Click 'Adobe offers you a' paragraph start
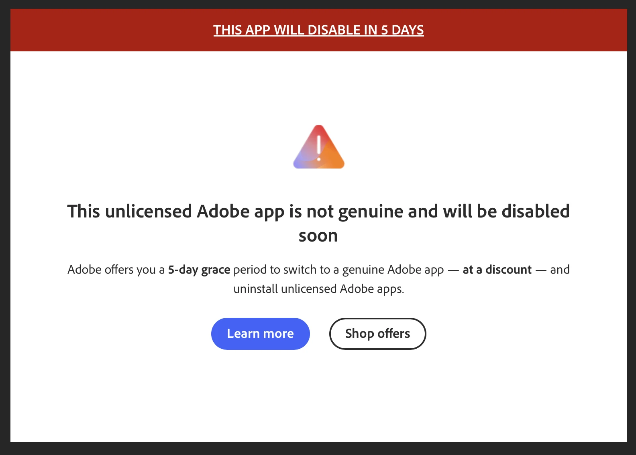This screenshot has height=455, width=636. [116, 270]
